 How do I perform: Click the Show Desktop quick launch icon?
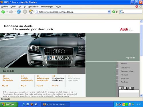[28, 104]
